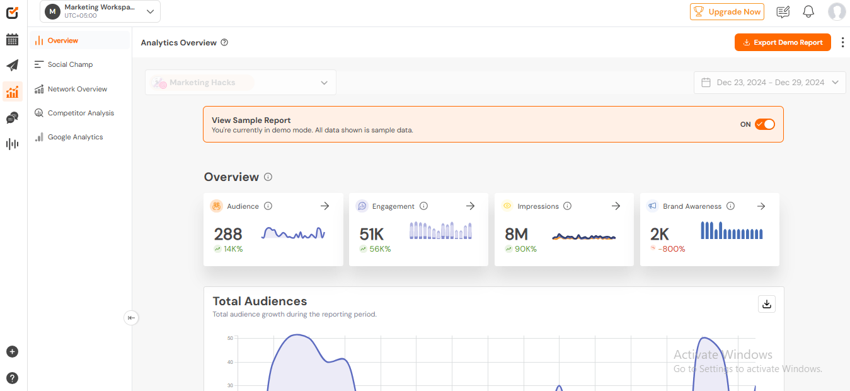Click the Analytics Overview help icon

(224, 43)
